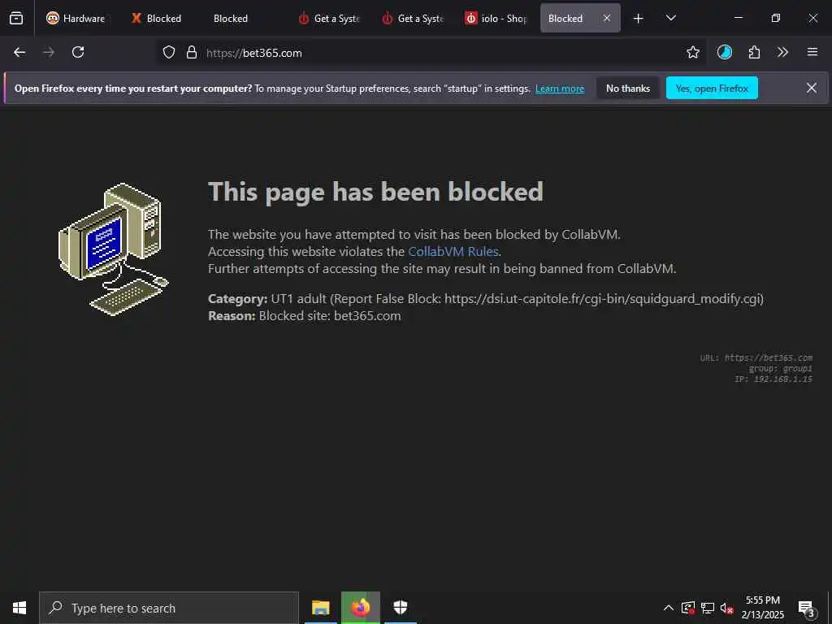Close the active Blocked tab

pos(607,19)
